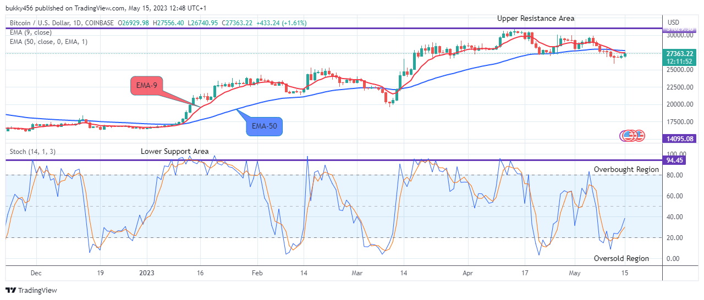This screenshot has width=704, height=300.
Task: Click the 40.00 stochastic axis label
Action: click(x=674, y=217)
